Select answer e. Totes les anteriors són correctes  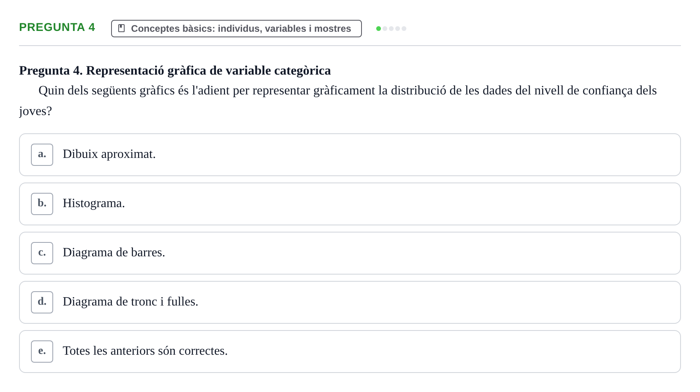pyautogui.click(x=350, y=352)
